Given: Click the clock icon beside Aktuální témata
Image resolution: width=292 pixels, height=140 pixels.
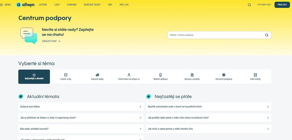Looking at the screenshot, I should click(21, 96).
